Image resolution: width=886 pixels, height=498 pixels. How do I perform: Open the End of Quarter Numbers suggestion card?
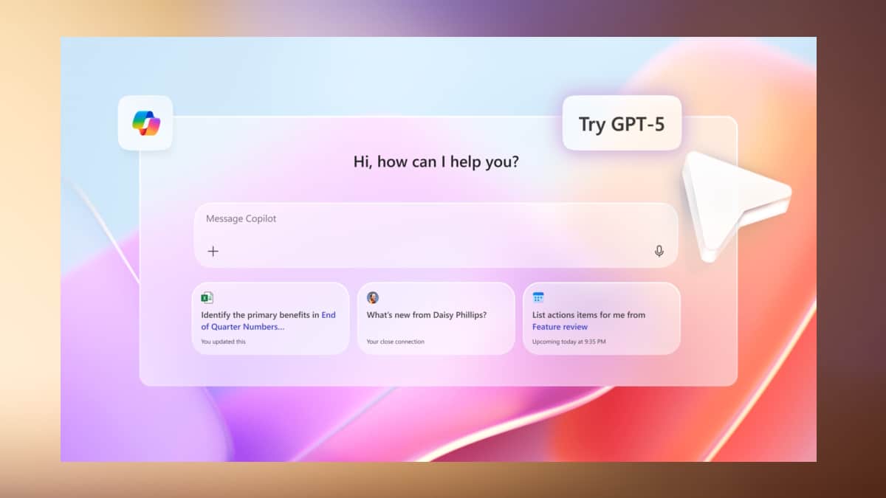tap(270, 319)
